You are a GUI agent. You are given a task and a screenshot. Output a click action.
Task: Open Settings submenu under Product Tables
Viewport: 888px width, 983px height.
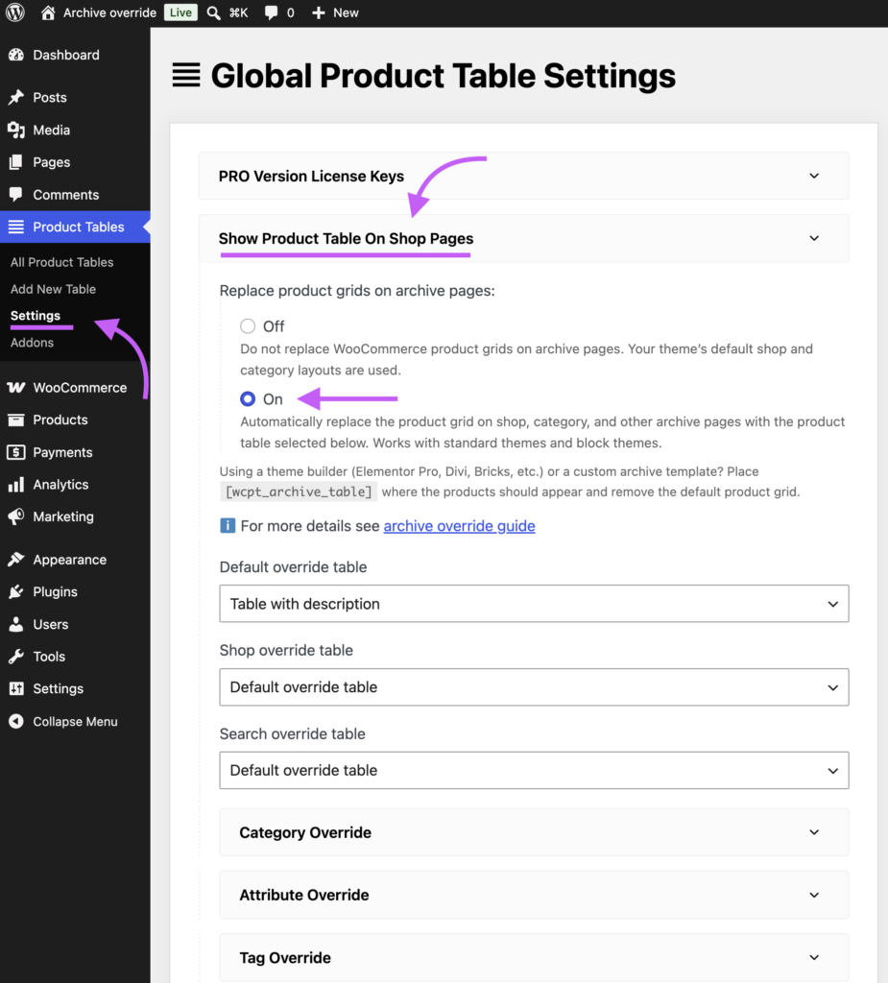[x=36, y=315]
